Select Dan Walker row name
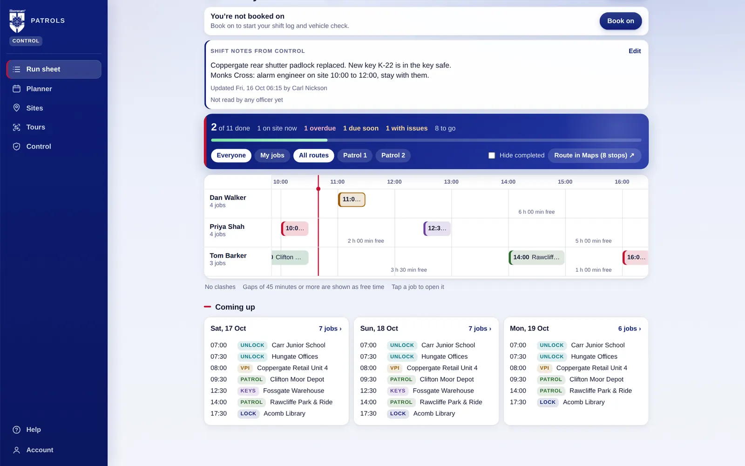Viewport: 745px width, 466px height. pos(228,198)
